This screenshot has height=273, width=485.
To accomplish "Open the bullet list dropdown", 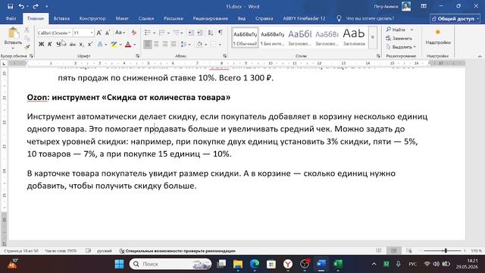I will [155, 33].
